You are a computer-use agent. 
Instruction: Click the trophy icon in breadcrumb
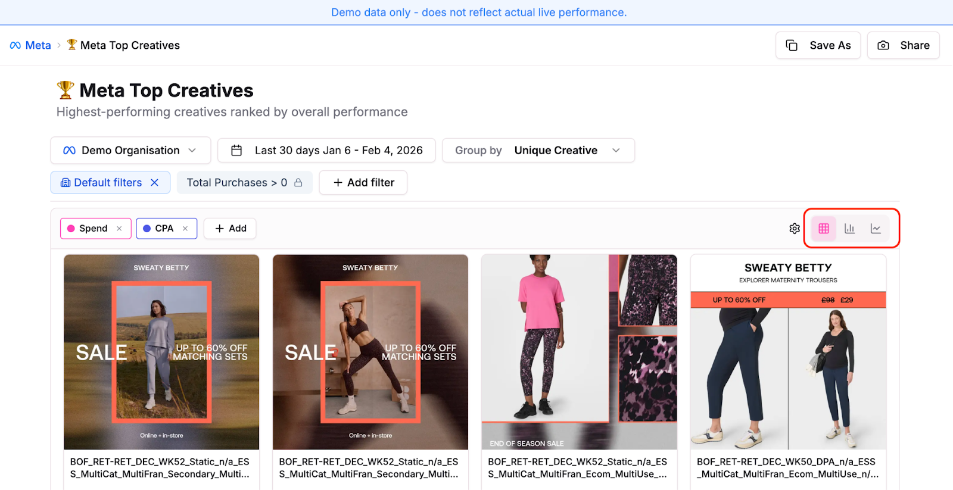coord(72,45)
